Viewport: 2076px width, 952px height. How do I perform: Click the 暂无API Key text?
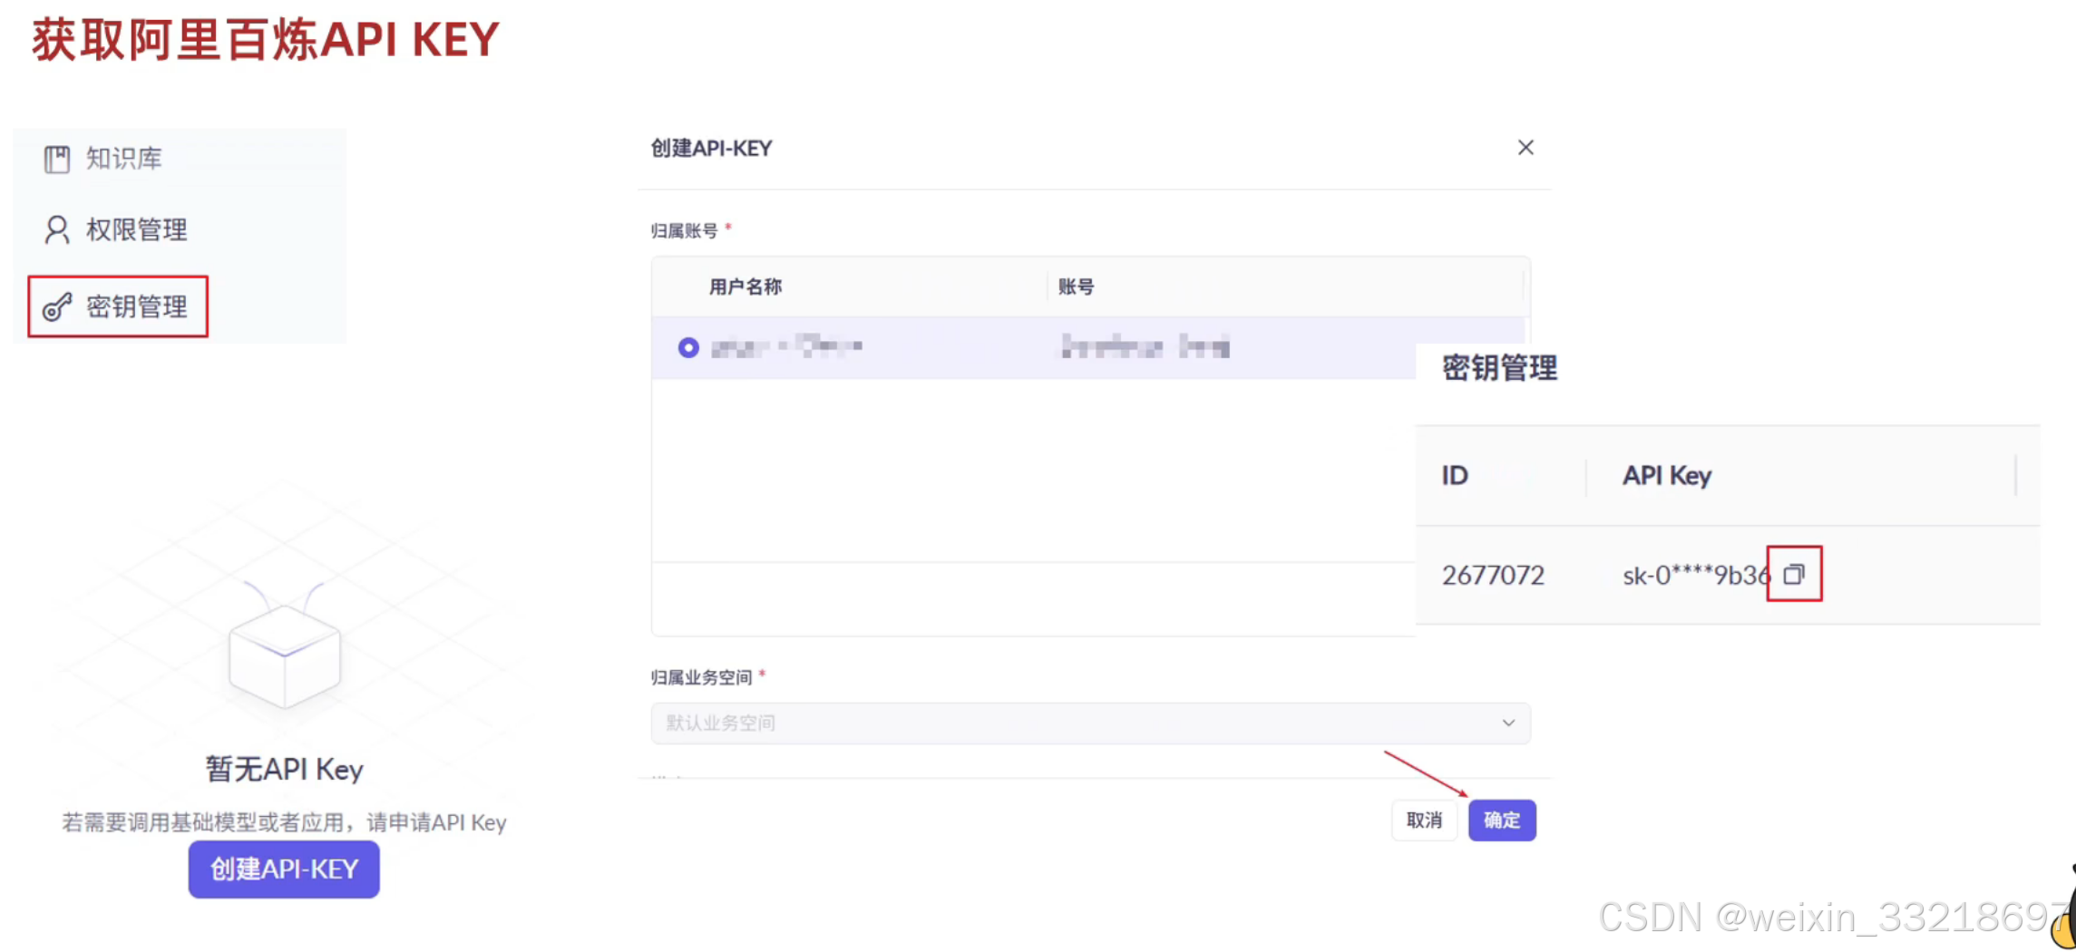click(284, 769)
